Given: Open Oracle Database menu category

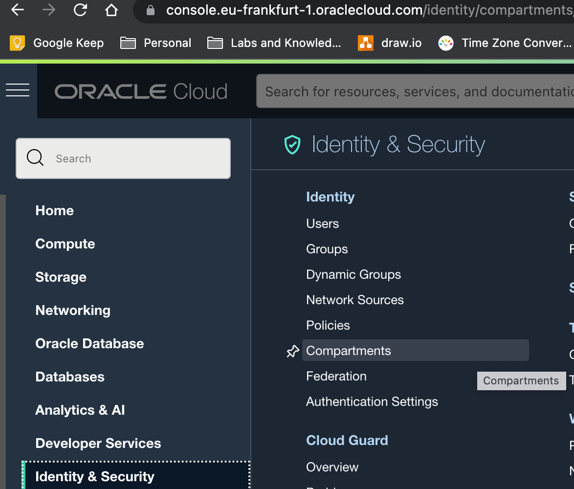Looking at the screenshot, I should coord(89,344).
